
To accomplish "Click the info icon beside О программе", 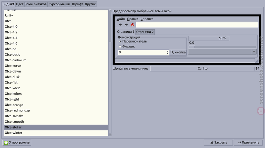I will click(x=6, y=143).
